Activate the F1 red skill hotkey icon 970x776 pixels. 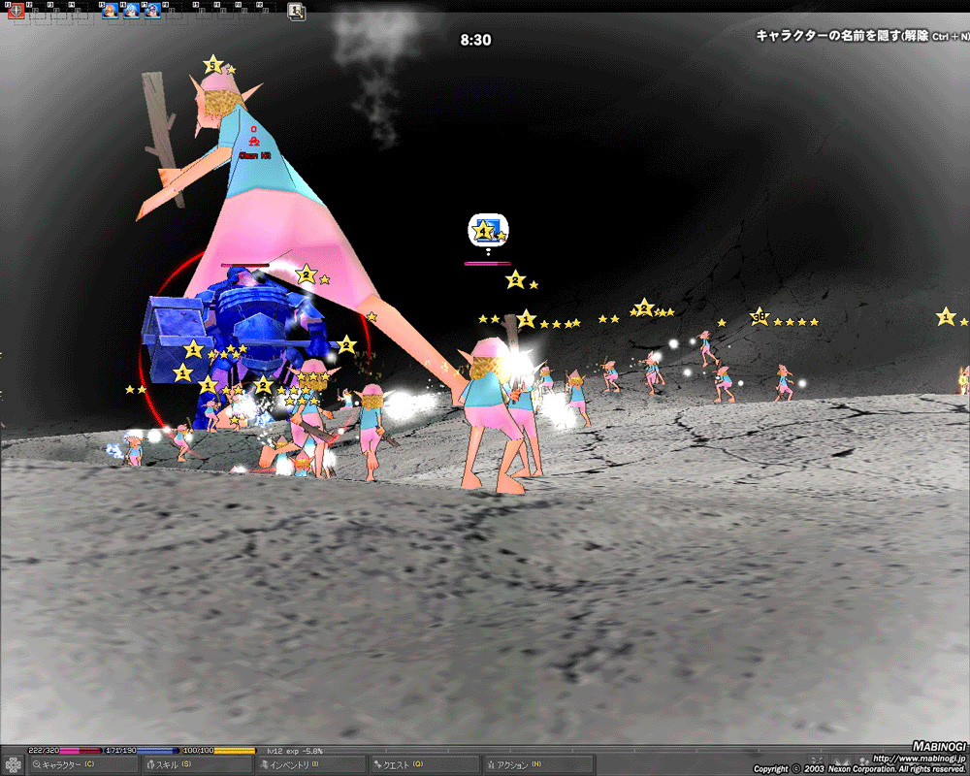pyautogui.click(x=16, y=11)
